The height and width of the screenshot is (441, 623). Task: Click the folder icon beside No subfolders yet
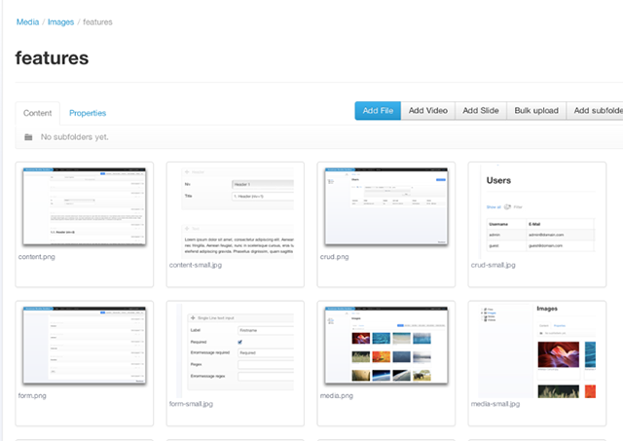point(28,137)
